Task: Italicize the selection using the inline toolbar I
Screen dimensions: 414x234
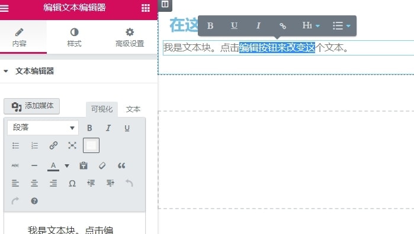Action: pyautogui.click(x=258, y=26)
